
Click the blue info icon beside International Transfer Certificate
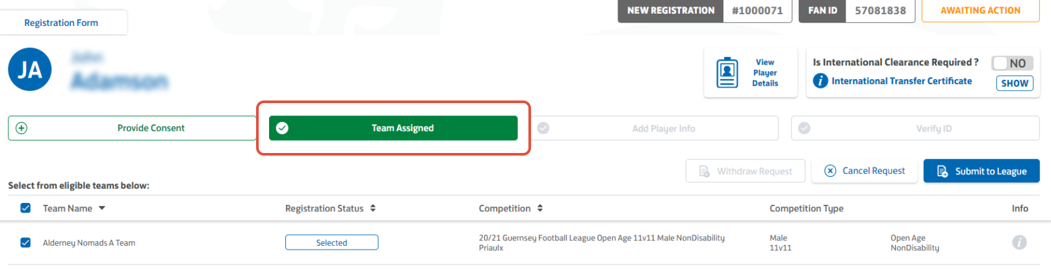(820, 81)
